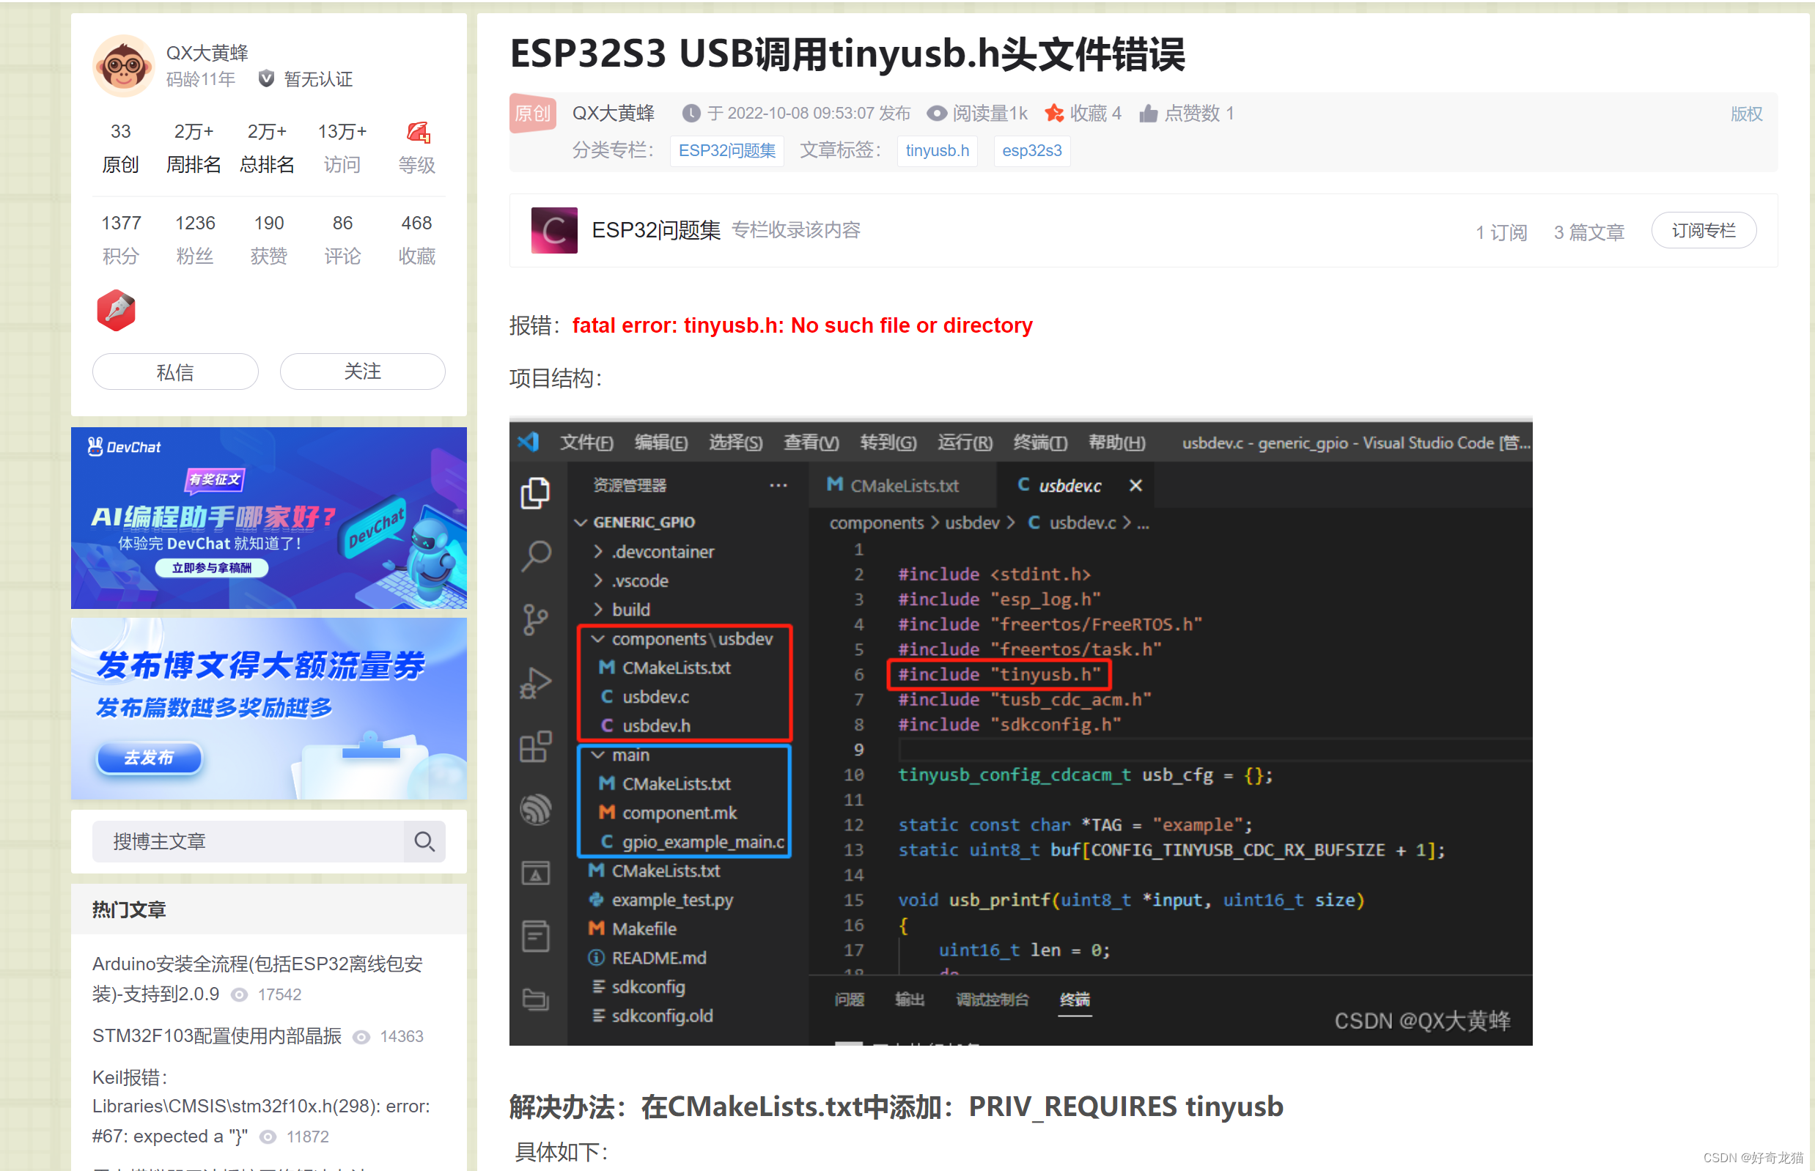Open the esp32s3 article tag
Screen dimensions: 1815x1171
click(x=1031, y=150)
